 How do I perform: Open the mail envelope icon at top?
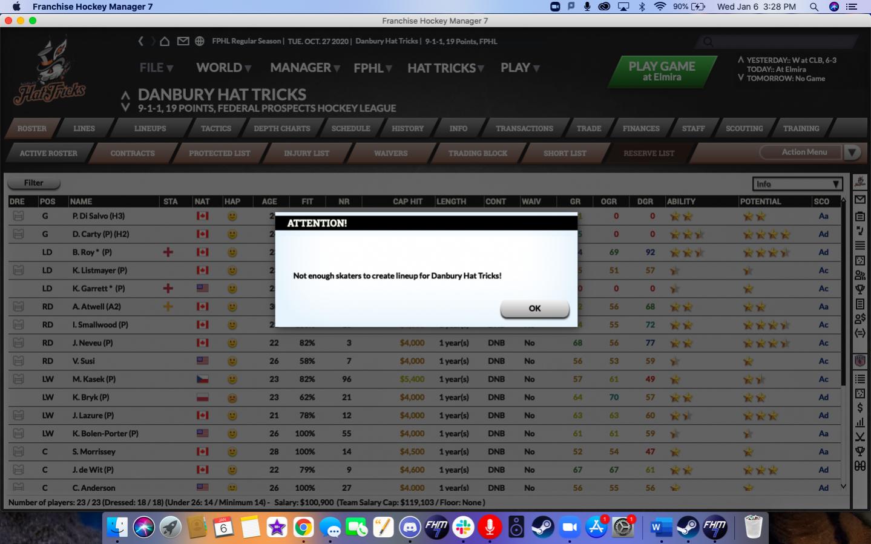pyautogui.click(x=183, y=41)
